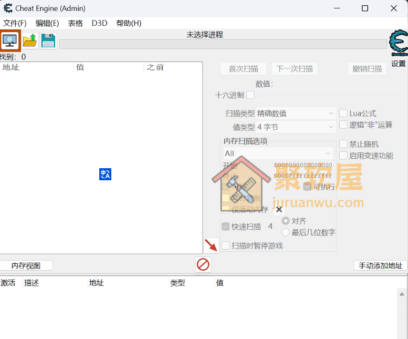The width and height of the screenshot is (408, 339).
Task: Click 类型 column header in address table
Action: click(192, 283)
